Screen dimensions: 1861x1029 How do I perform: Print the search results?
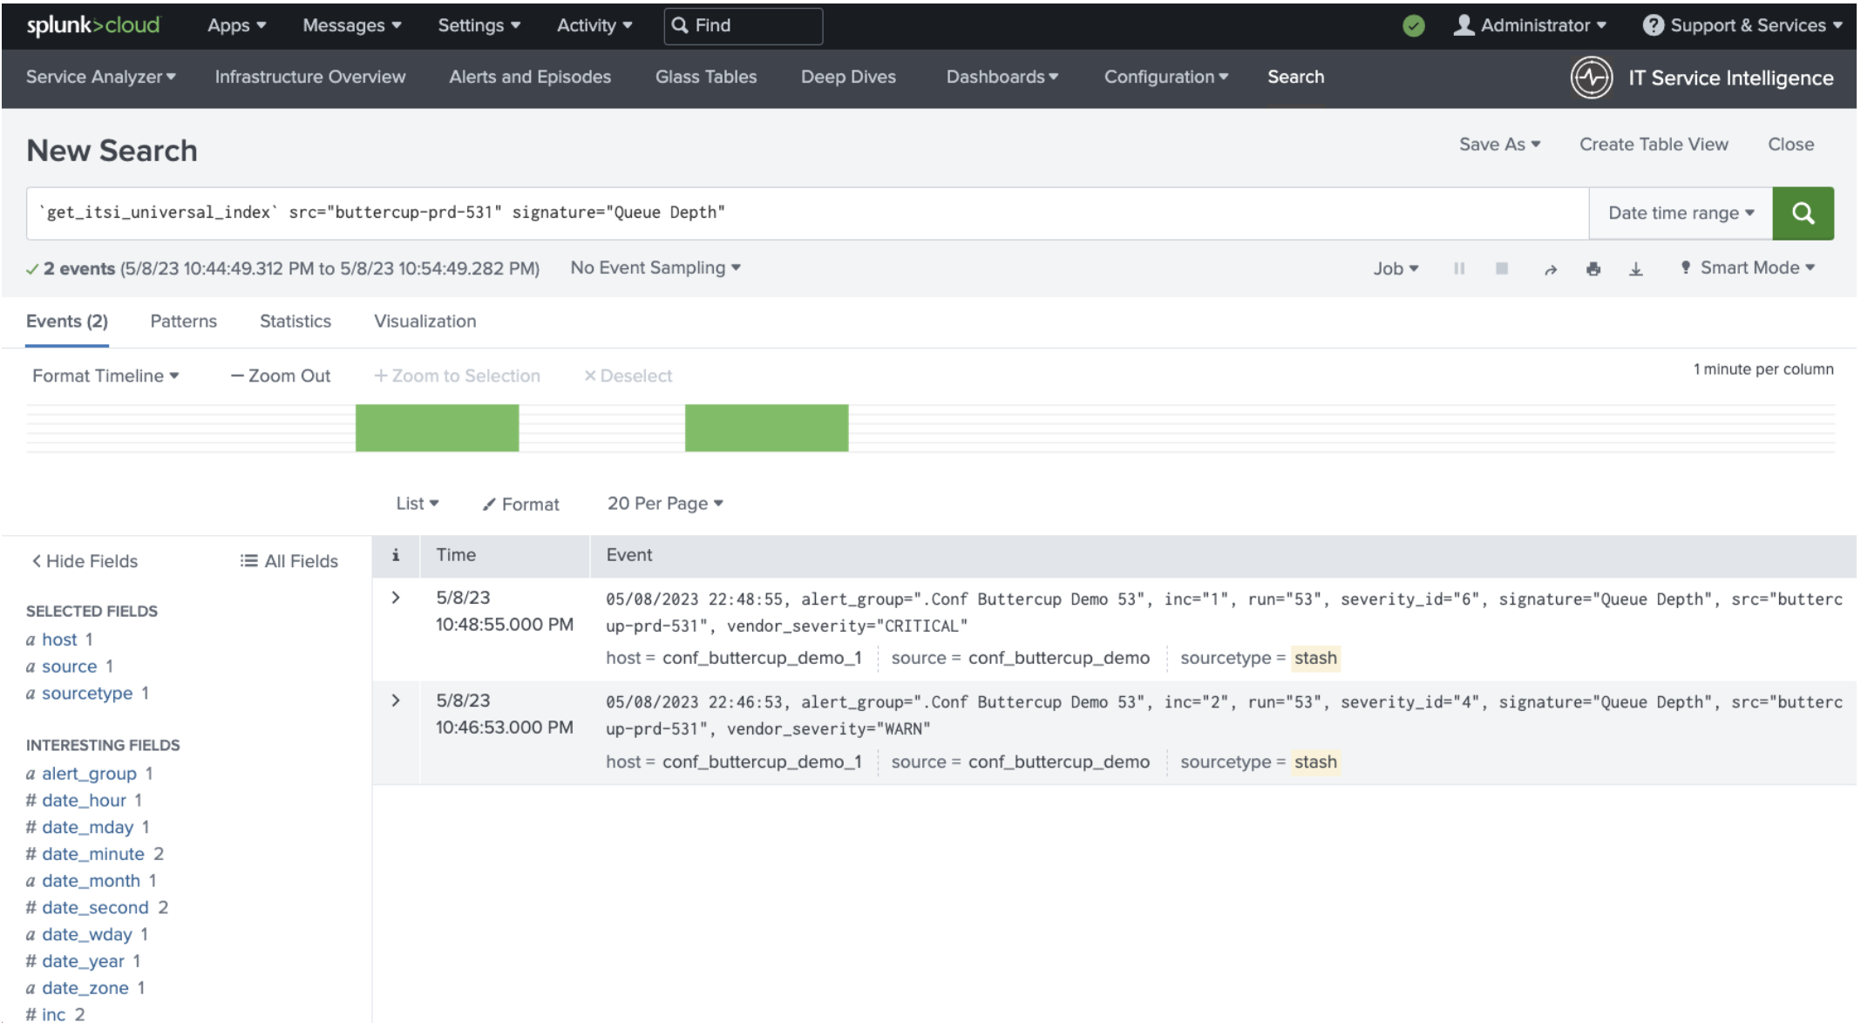(1593, 269)
